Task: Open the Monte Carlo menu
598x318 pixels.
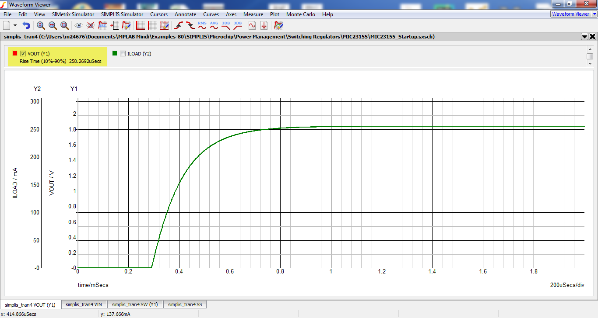Action: 301,14
